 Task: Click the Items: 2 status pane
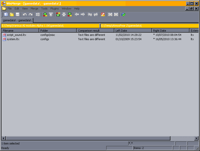point(153,148)
